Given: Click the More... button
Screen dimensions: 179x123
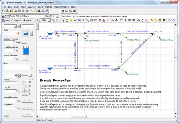Looking at the screenshot, I should [x=27, y=114].
